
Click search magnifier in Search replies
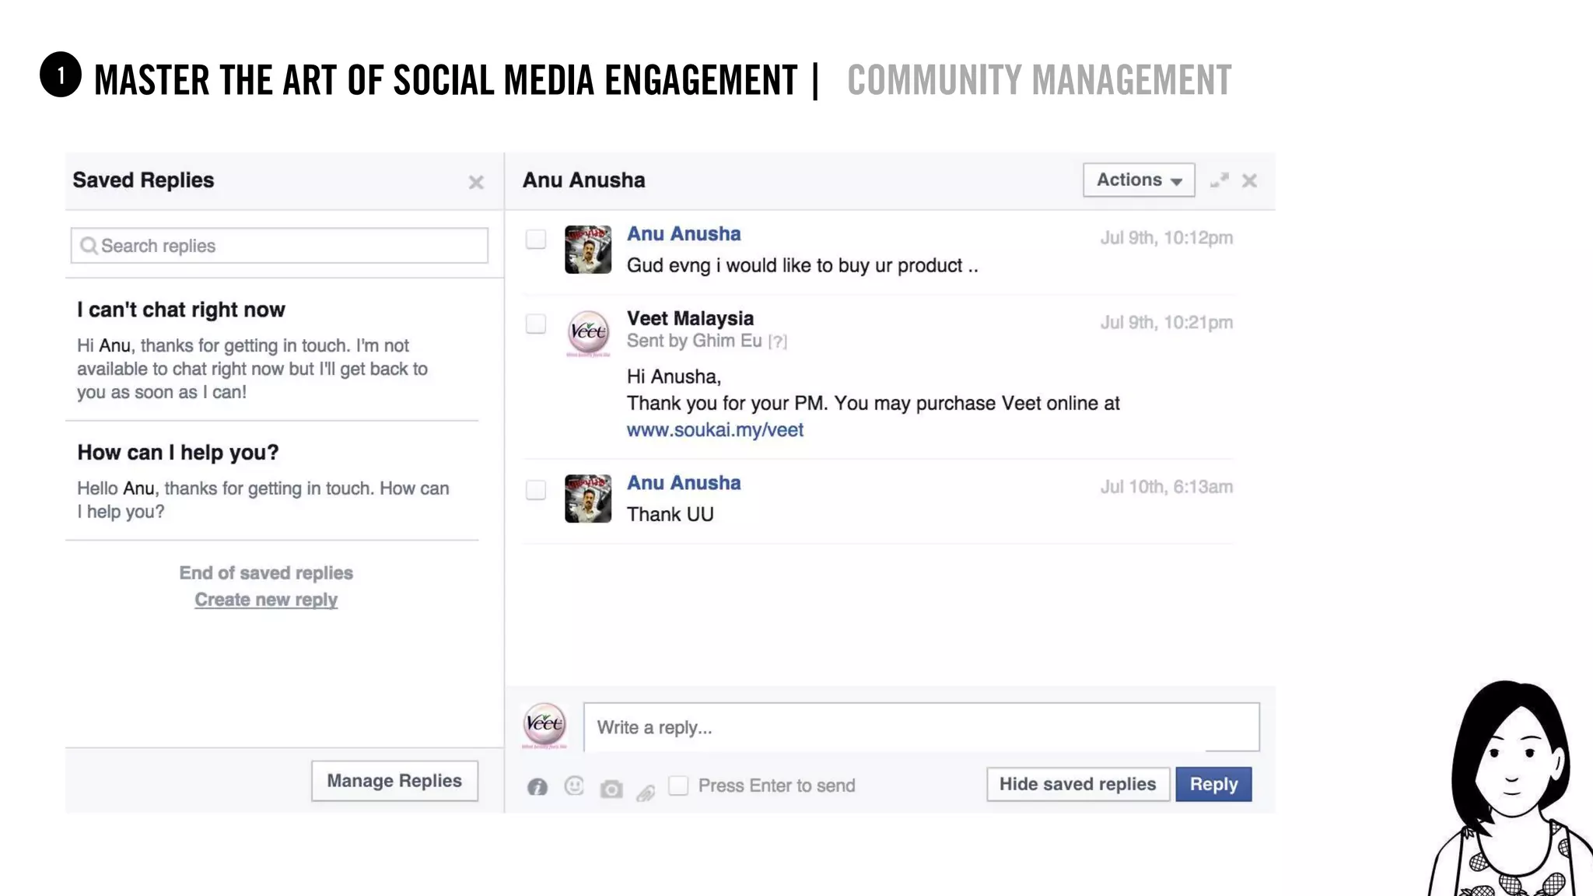(x=89, y=246)
